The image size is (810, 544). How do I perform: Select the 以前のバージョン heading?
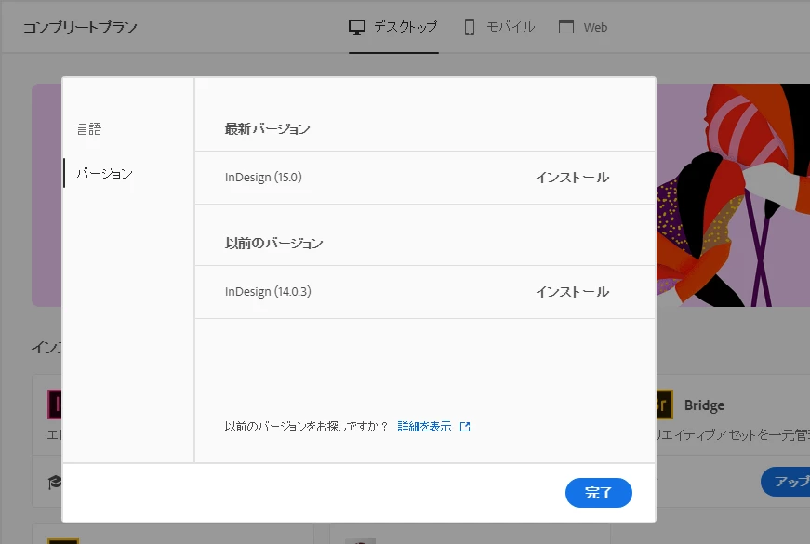pyautogui.click(x=273, y=244)
